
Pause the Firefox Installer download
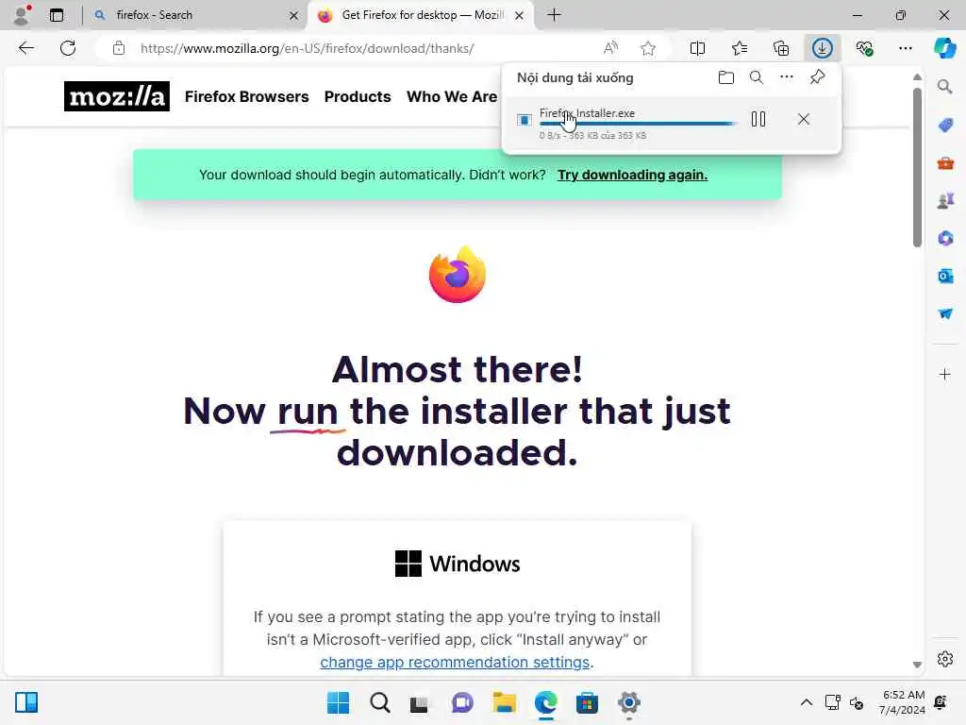[x=758, y=119]
